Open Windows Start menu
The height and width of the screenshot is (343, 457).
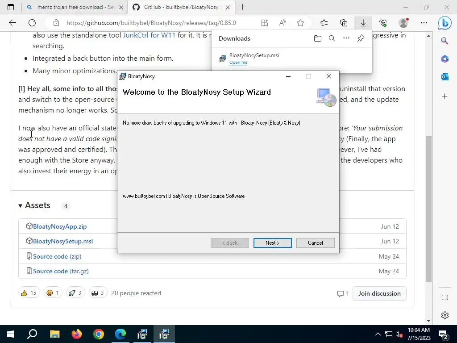click(x=11, y=334)
